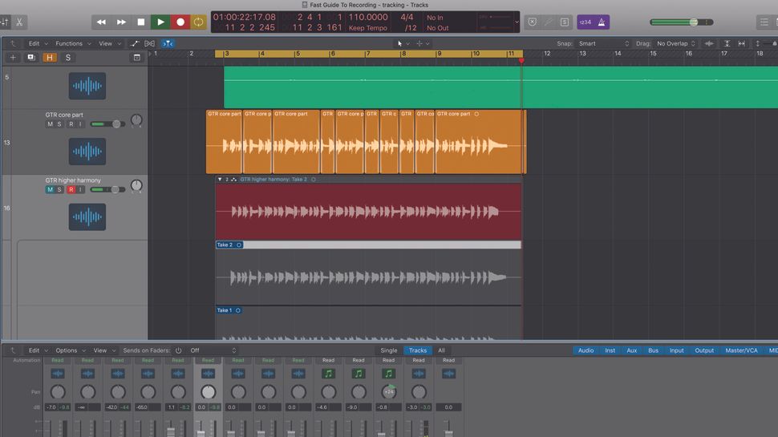Unmute the GTR higher harmony track
778x437 pixels.
click(50, 189)
